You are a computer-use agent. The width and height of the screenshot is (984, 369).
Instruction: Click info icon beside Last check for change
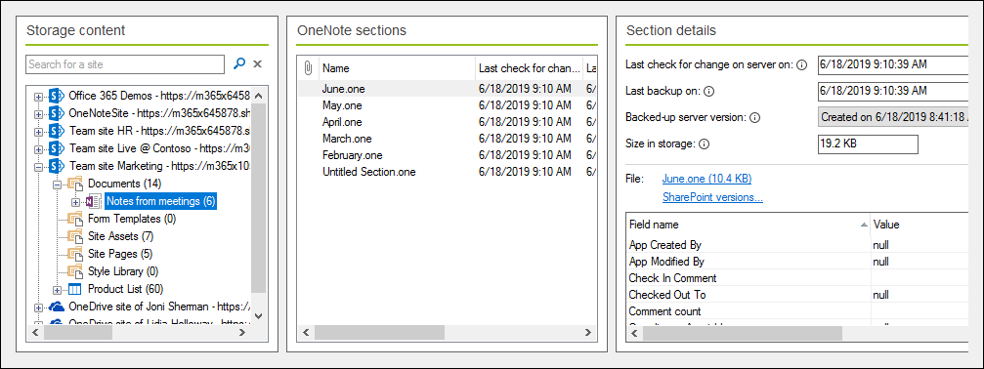[x=801, y=64]
